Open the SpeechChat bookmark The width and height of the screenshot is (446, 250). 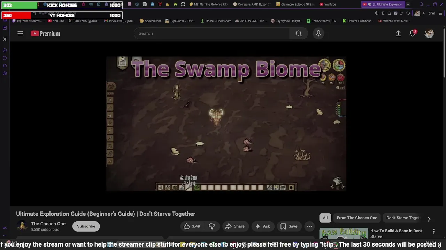[x=151, y=21]
